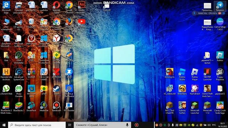Launch the Yandex browser shortcut

[x=56, y=39]
